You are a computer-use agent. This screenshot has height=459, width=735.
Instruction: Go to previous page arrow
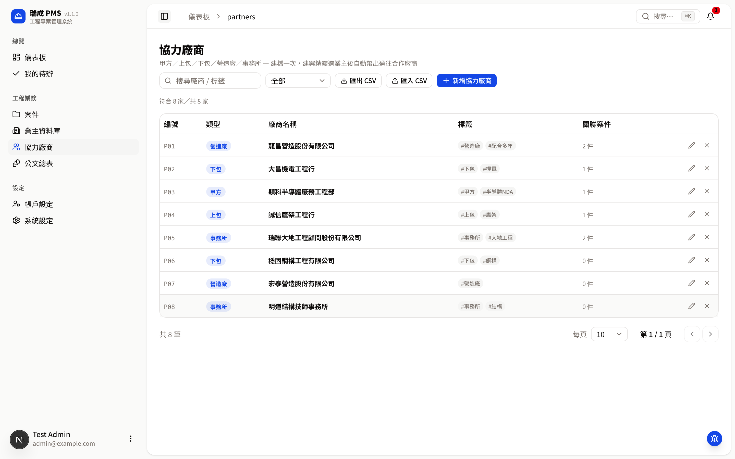tap(692, 334)
